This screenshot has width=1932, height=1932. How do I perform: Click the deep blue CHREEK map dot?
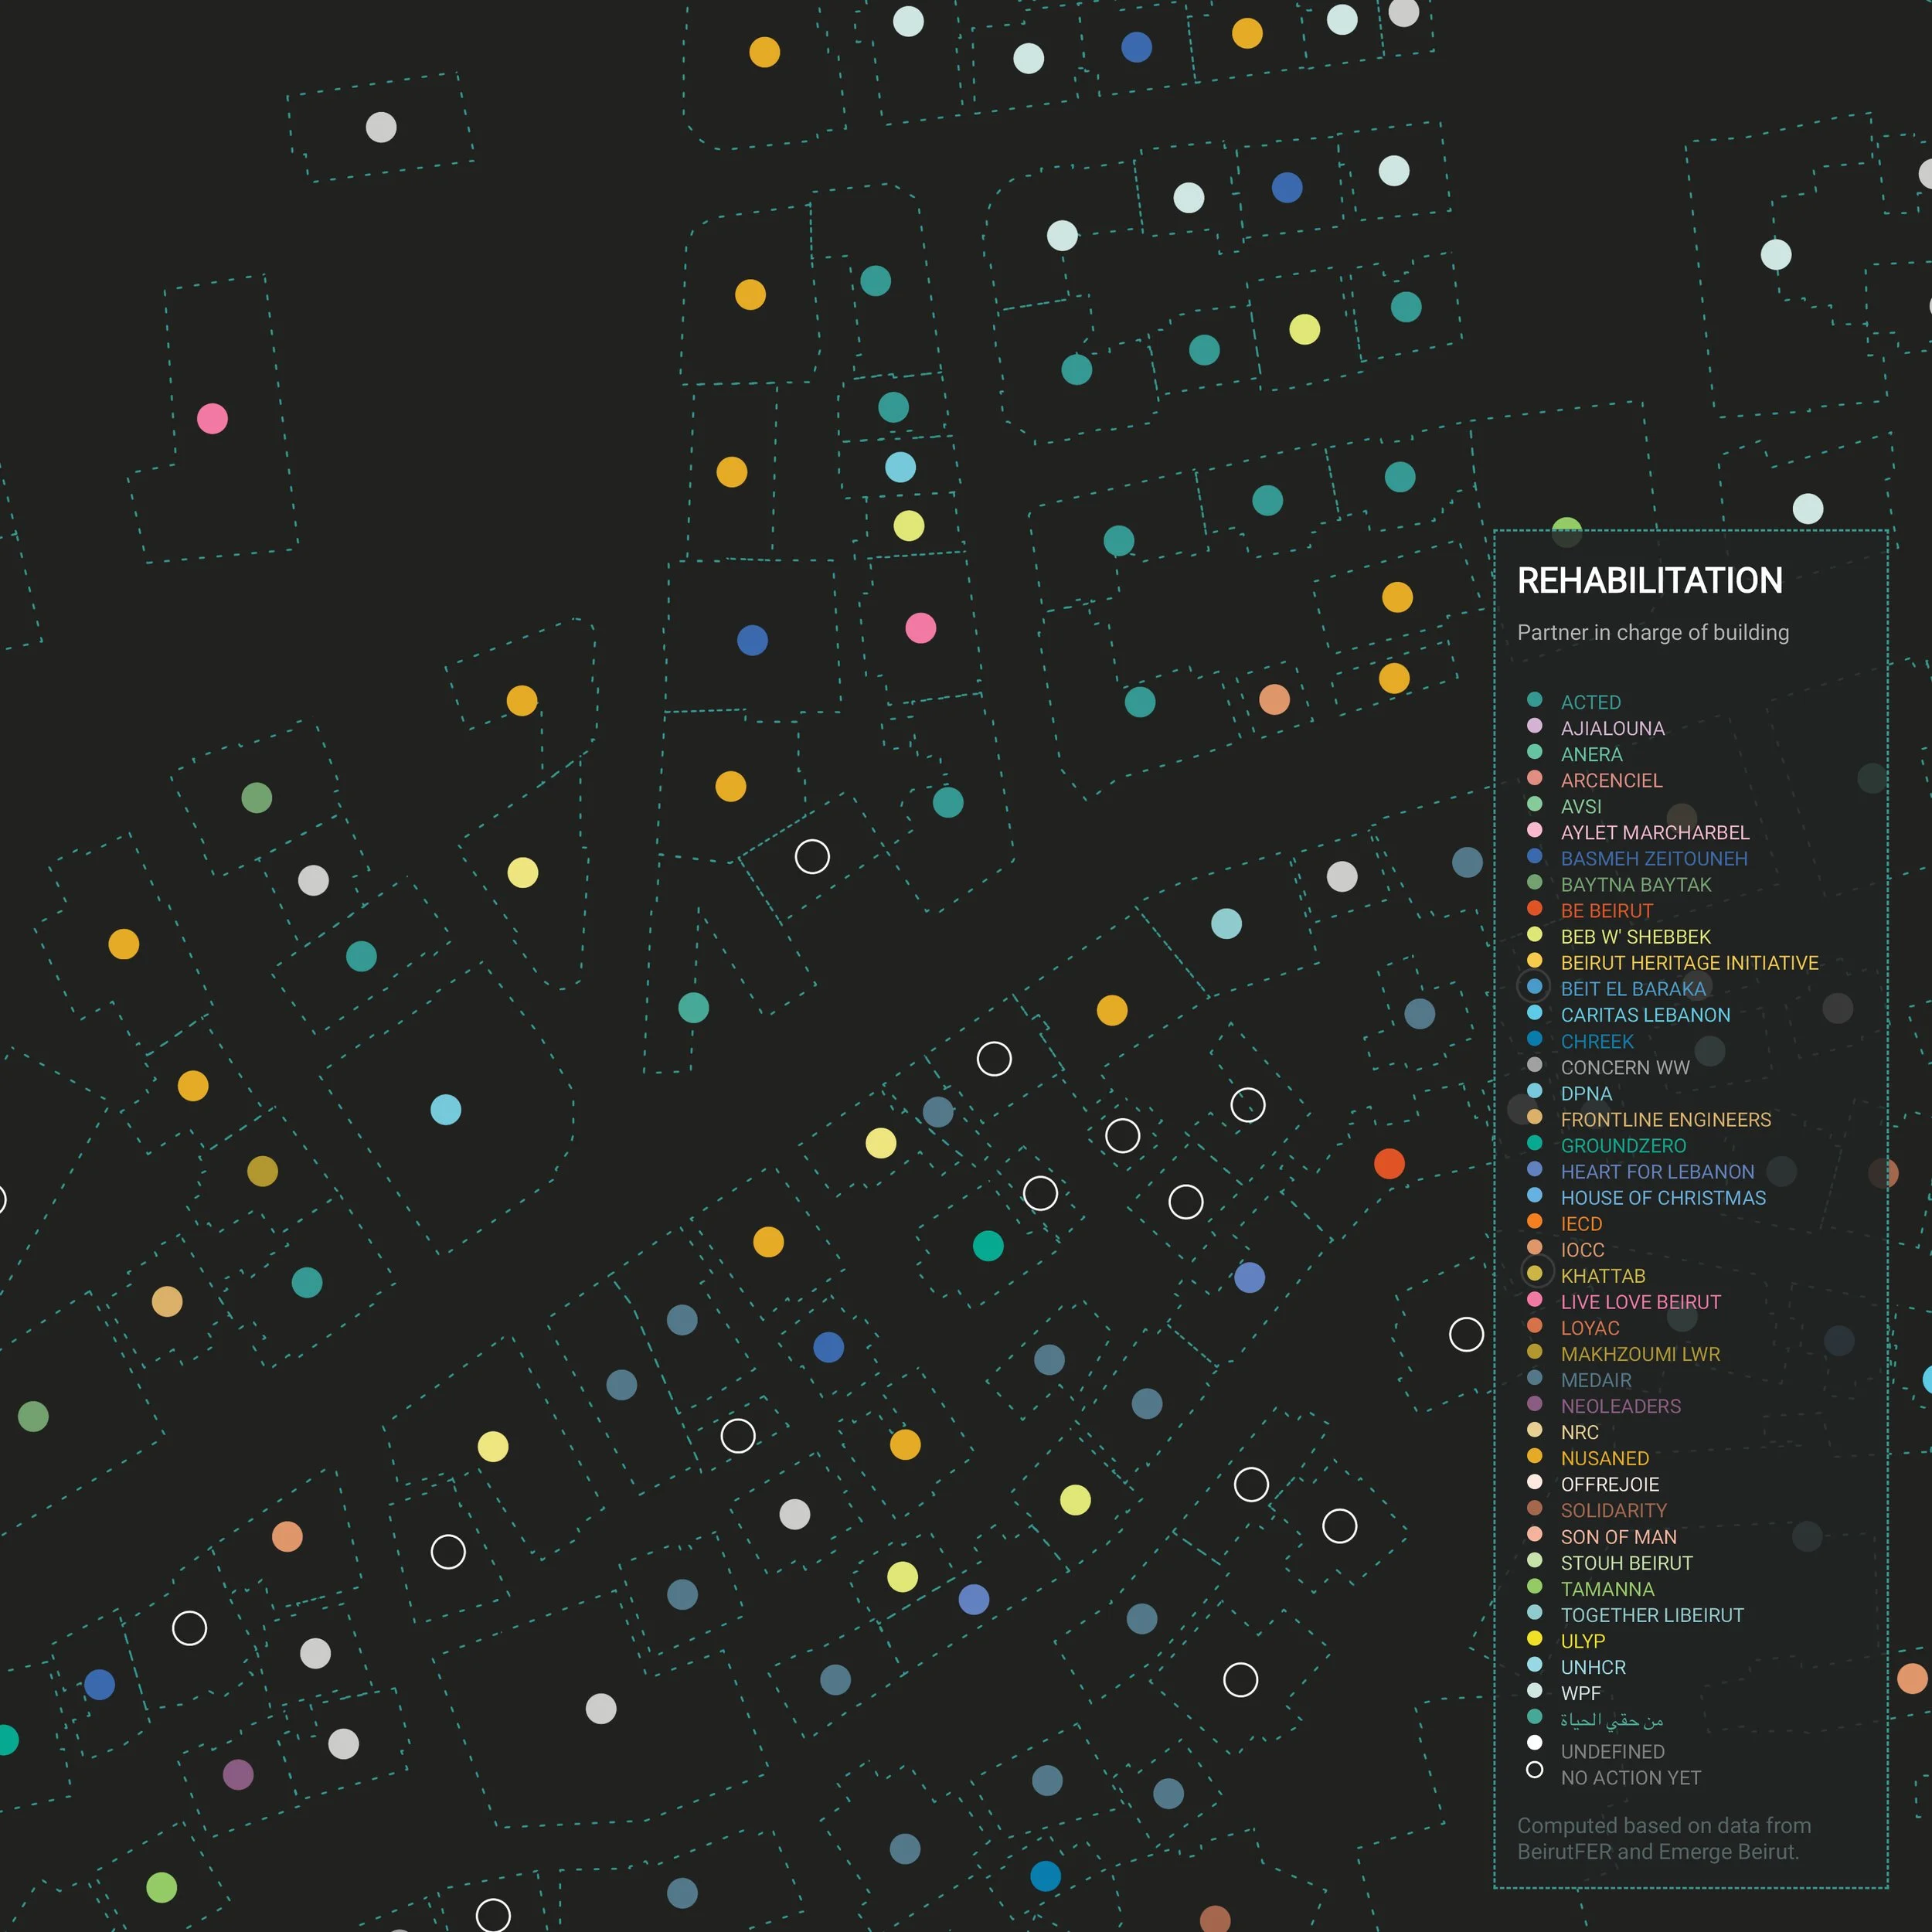[x=1045, y=1876]
